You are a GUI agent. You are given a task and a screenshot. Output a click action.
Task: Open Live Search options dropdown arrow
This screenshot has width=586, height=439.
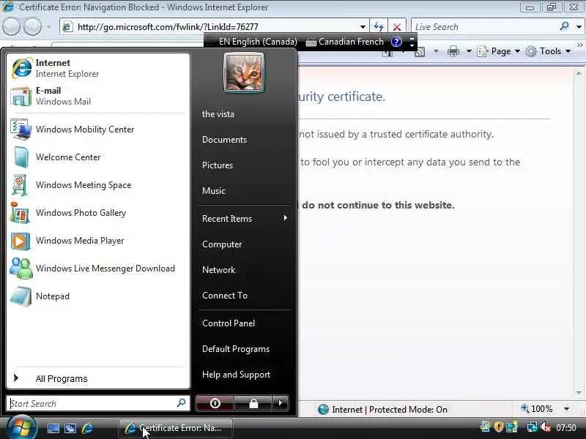[579, 27]
